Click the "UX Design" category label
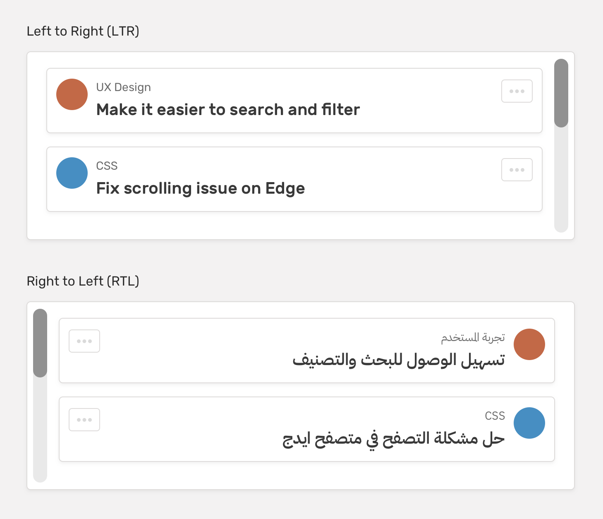The height and width of the screenshot is (519, 603). coord(123,87)
